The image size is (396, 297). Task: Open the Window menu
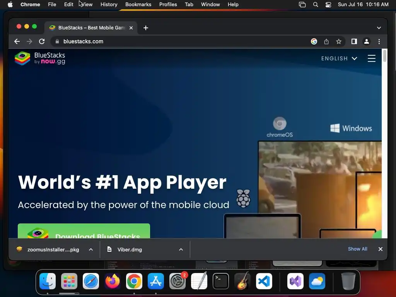coord(210,5)
